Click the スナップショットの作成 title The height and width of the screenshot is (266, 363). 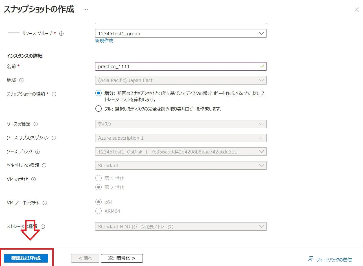[39, 9]
